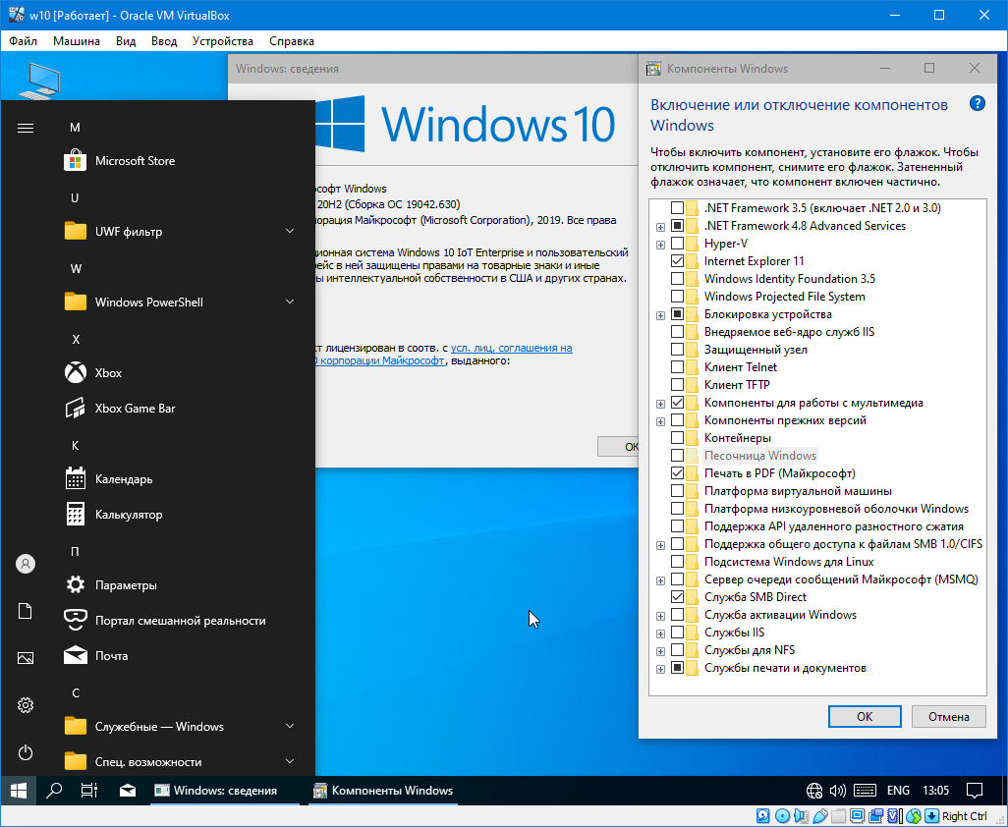
Task: Uncheck Печать в PDF (Майкрософт)
Action: point(677,473)
